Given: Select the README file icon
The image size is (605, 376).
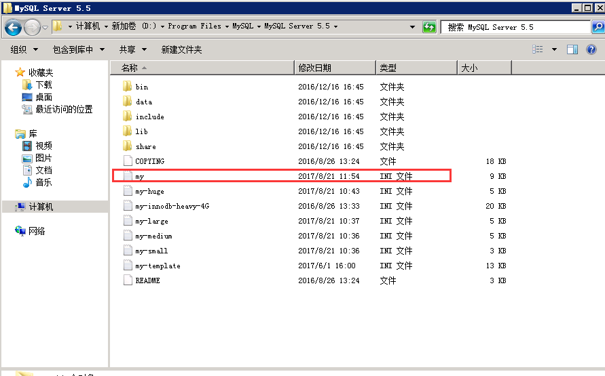Looking at the screenshot, I should (127, 280).
